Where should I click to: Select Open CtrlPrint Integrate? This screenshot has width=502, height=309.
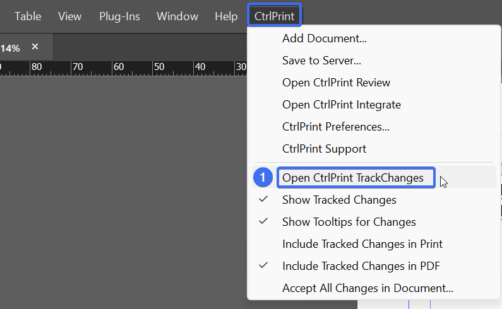coord(341,105)
